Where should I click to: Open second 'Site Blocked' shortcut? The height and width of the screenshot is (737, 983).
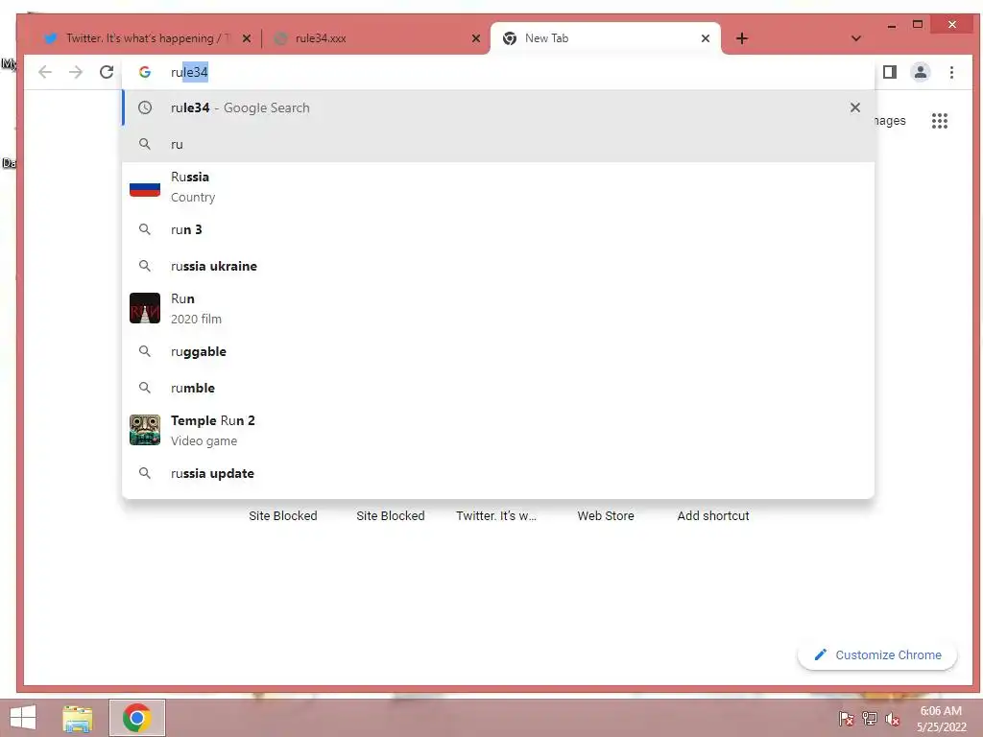click(391, 515)
